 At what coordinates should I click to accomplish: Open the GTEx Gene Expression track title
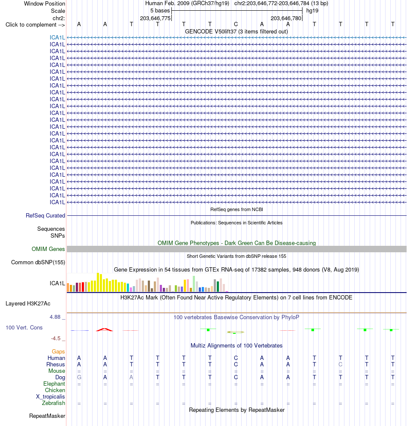pos(236,269)
